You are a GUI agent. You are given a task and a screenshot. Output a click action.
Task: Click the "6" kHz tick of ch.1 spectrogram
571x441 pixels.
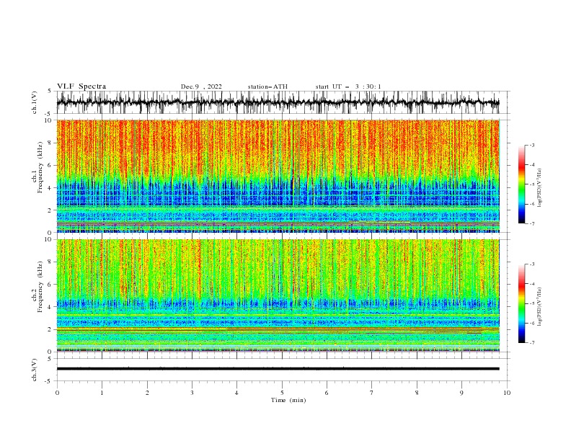(50, 165)
